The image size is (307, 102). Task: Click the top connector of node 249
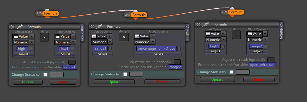[x=136, y=11]
